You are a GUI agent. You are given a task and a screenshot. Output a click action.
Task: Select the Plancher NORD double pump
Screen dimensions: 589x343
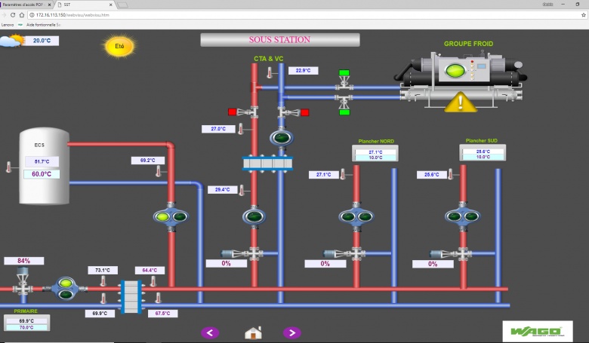pyautogui.click(x=356, y=216)
